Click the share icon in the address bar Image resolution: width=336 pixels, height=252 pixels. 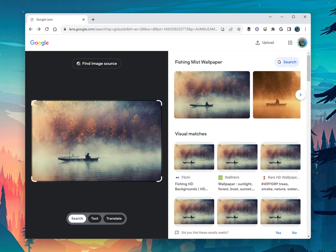[x=231, y=29]
